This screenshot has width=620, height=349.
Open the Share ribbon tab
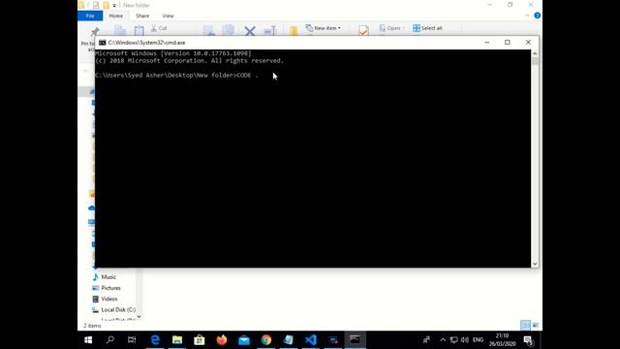(x=142, y=16)
